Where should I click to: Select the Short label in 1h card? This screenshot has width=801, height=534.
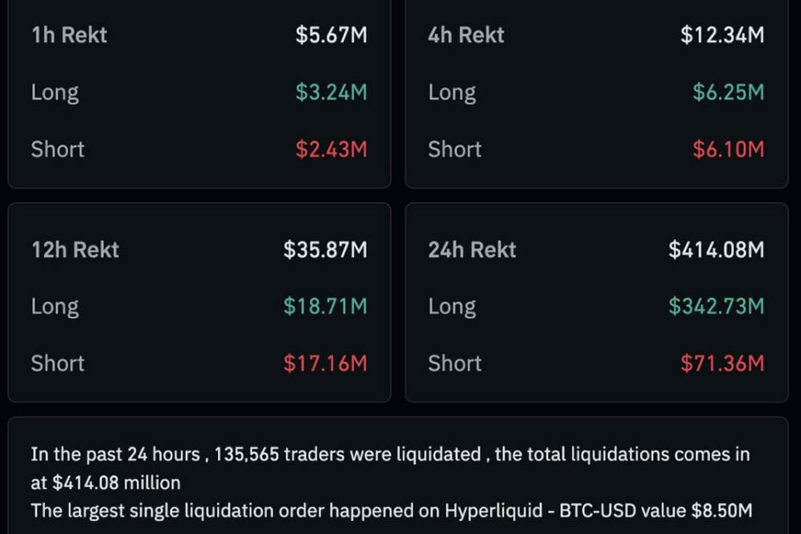click(58, 149)
